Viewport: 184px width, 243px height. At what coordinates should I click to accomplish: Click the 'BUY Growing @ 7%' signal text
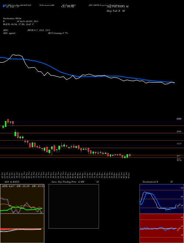(58, 33)
